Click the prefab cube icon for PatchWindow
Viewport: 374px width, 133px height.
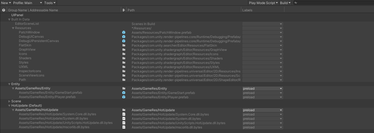[x=124, y=32]
